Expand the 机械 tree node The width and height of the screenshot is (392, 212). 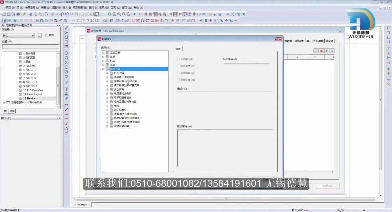(103, 61)
